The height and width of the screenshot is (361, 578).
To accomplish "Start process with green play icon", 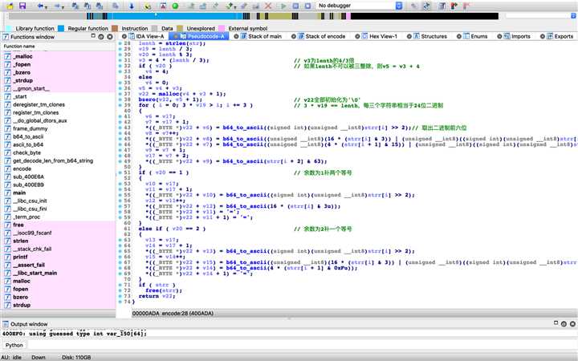I will pyautogui.click(x=283, y=6).
